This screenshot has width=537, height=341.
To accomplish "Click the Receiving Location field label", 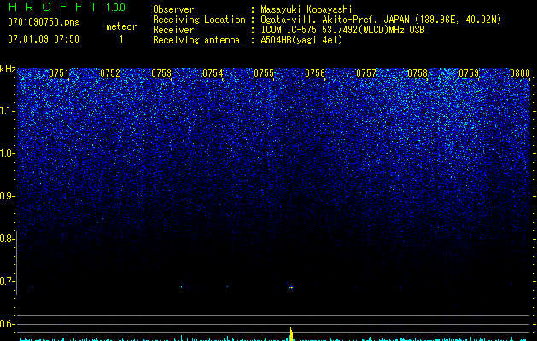I will (199, 20).
